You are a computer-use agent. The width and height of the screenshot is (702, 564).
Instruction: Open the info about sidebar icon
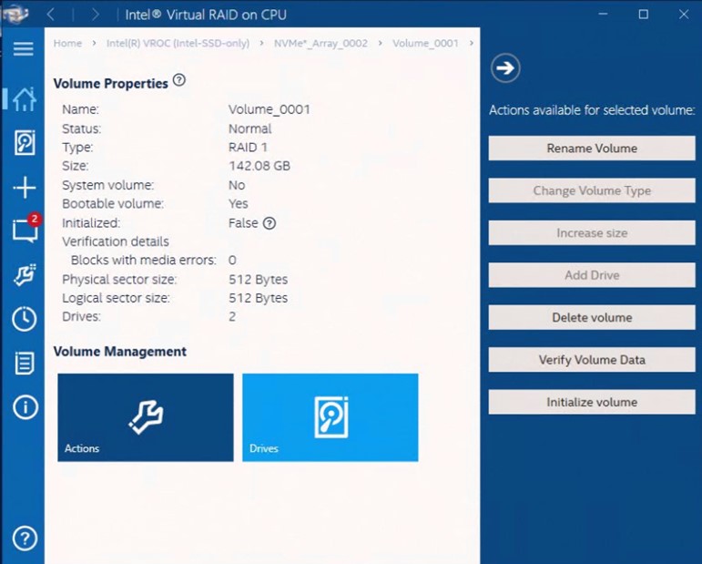[x=24, y=407]
